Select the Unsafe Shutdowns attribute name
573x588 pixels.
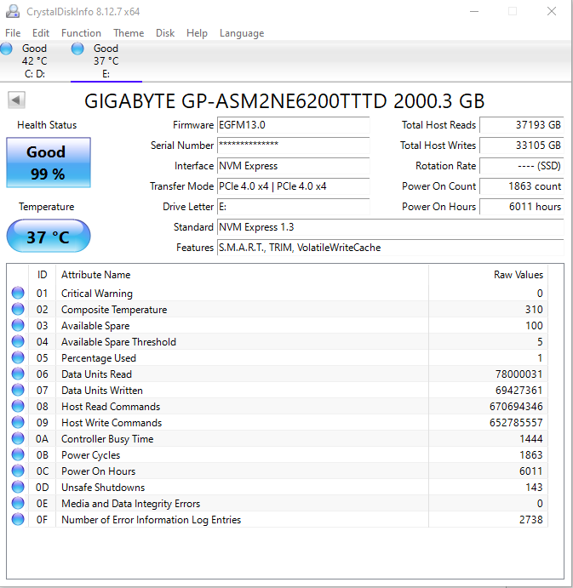point(103,487)
